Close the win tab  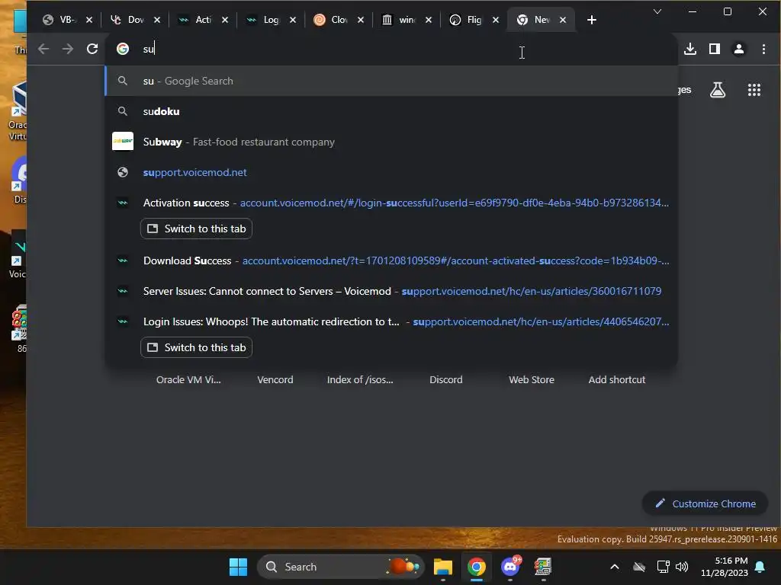click(x=429, y=20)
